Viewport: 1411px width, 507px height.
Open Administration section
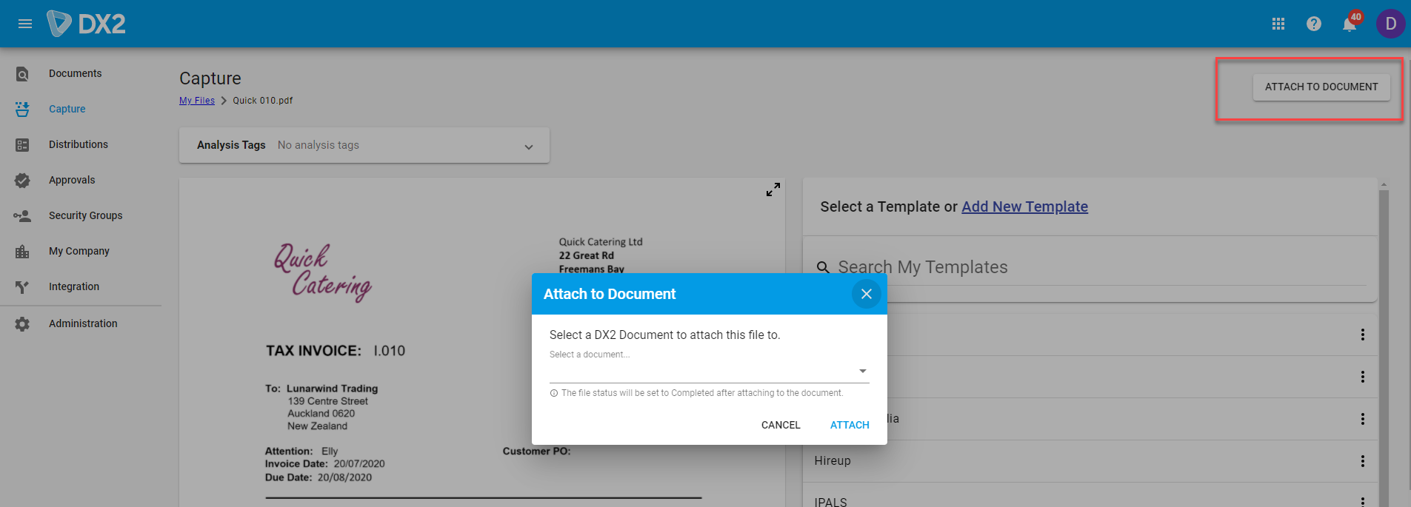click(83, 323)
